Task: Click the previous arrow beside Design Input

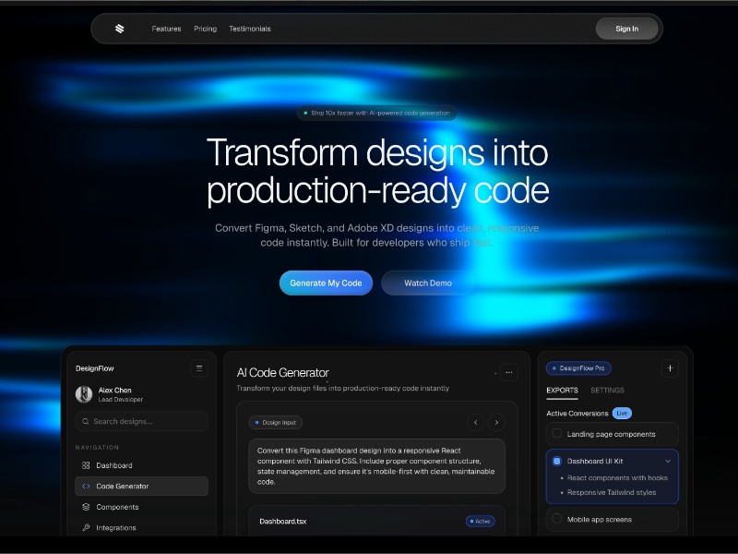Action: tap(477, 422)
